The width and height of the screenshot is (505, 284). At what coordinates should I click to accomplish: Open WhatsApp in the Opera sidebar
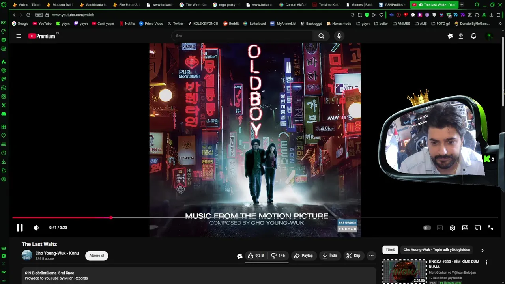pos(4,88)
